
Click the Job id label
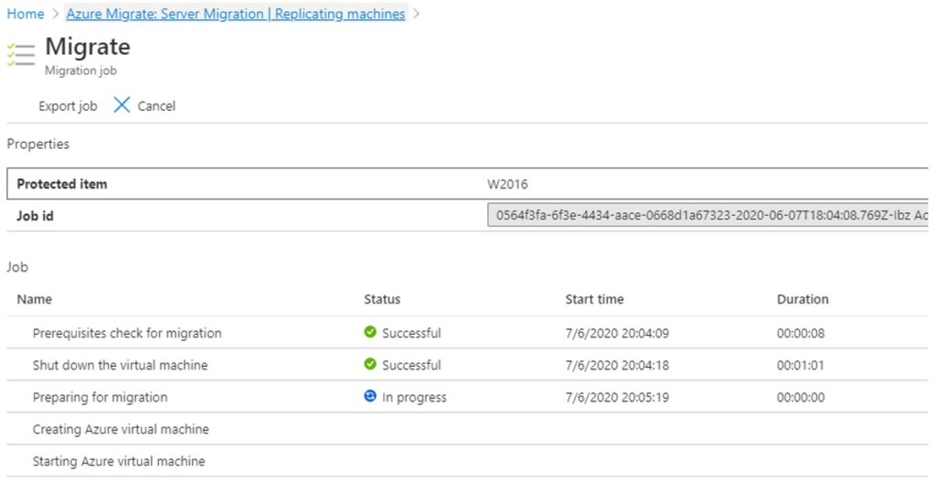(36, 216)
